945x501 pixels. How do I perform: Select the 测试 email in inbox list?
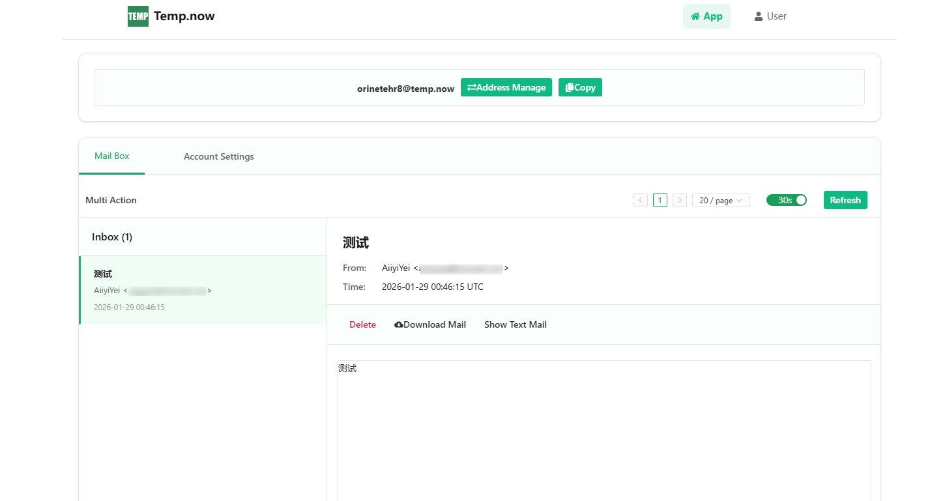pos(202,290)
